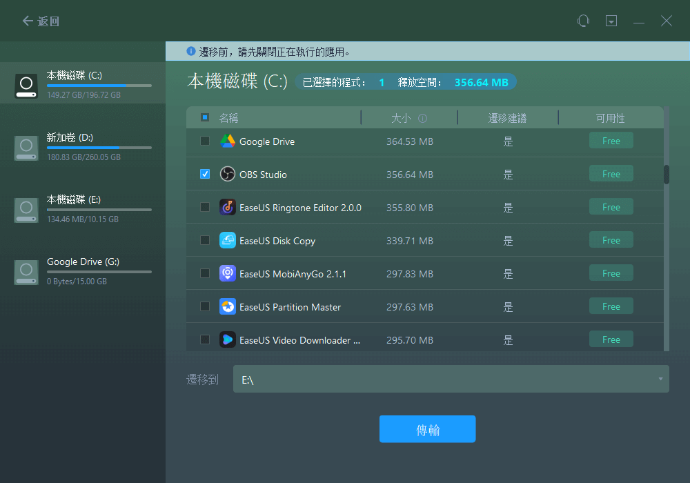Click the EaseUS Ringtone Editor icon
This screenshot has width=690, height=483.
228,207
